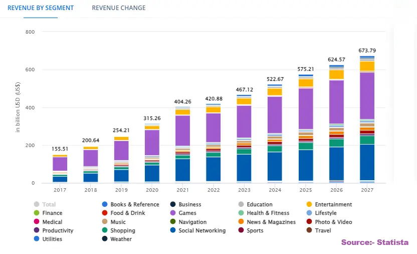Click the 800 y-axis tick label
The width and height of the screenshot is (417, 254).
(30, 32)
